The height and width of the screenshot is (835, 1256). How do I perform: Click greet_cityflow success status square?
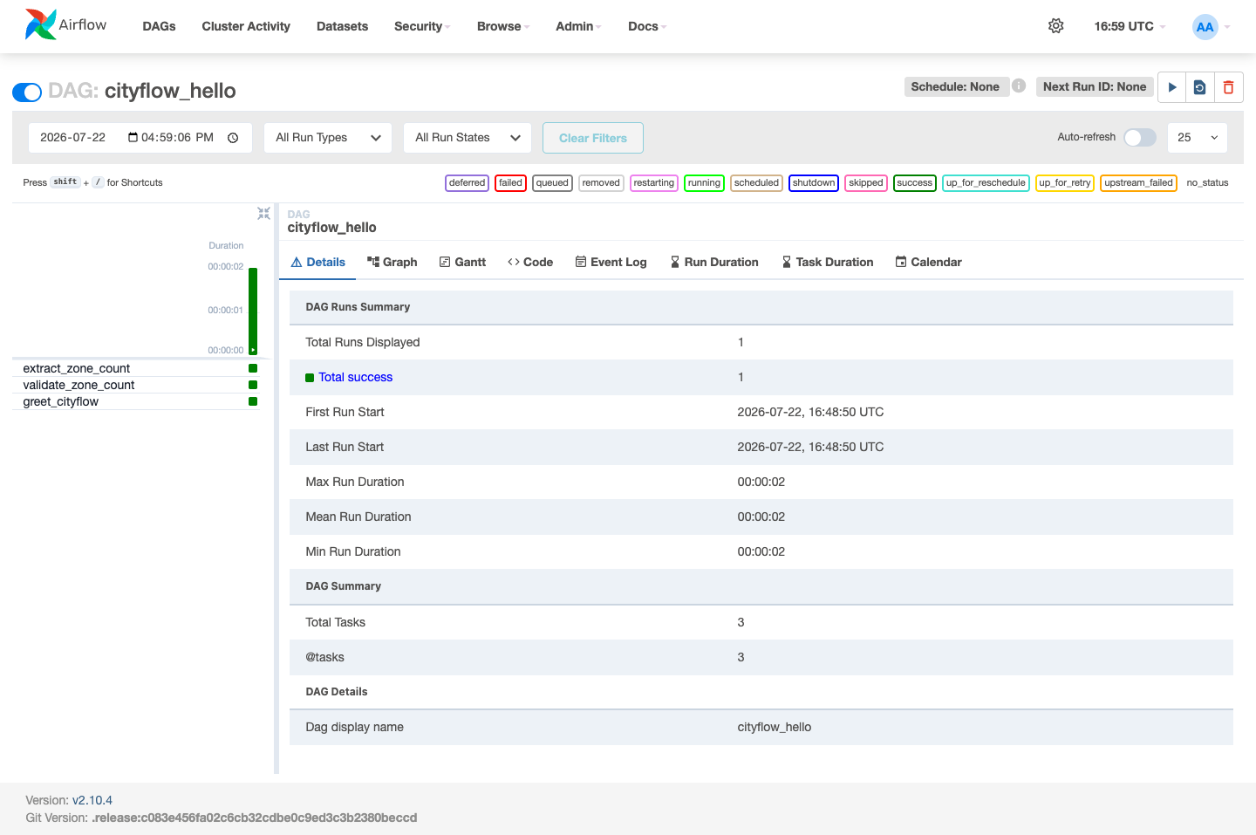coord(253,401)
